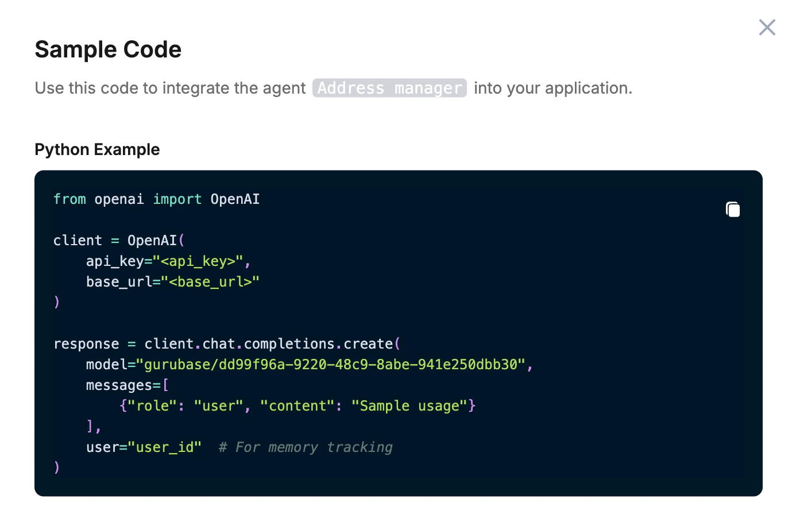Click the 'messages=[' line

click(x=127, y=385)
